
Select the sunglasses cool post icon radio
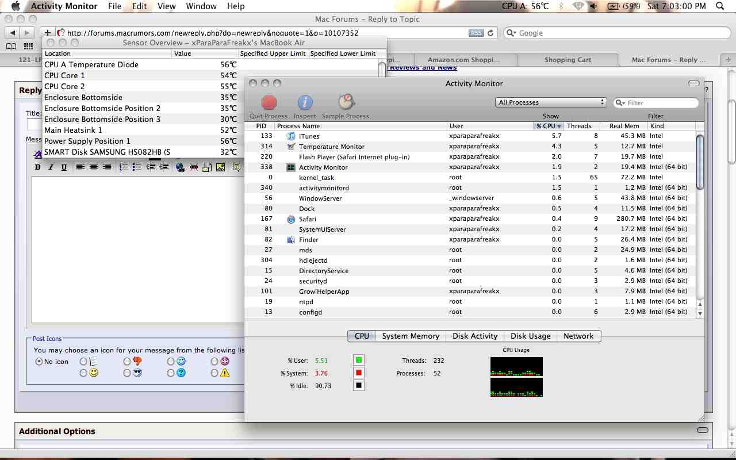[x=127, y=373]
